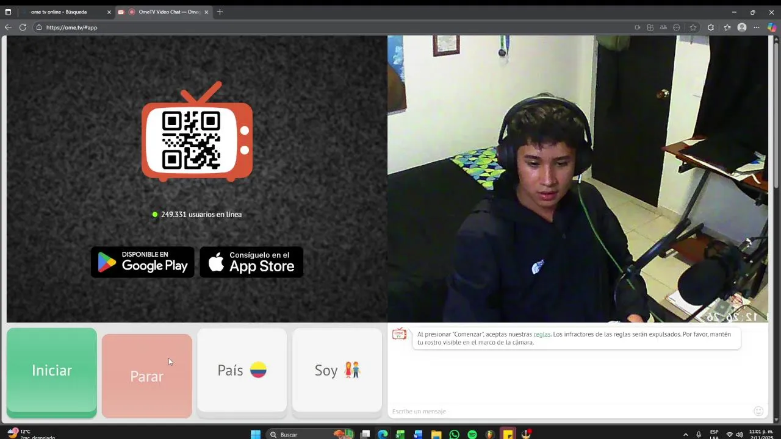Open the browser Extensions puzzle icon

click(711, 27)
